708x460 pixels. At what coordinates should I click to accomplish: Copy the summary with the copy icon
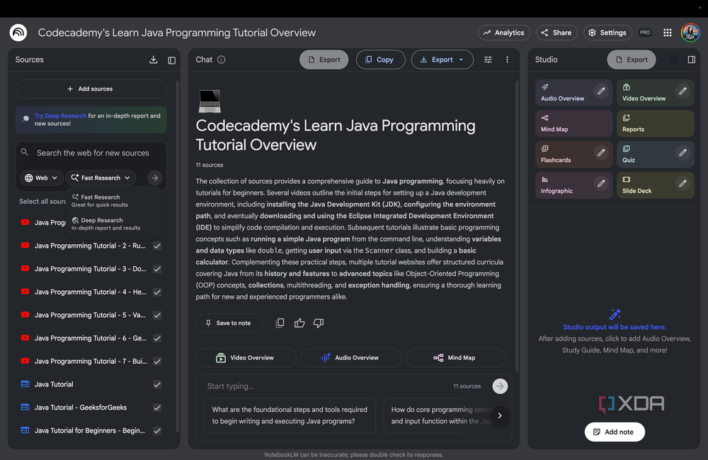click(280, 323)
